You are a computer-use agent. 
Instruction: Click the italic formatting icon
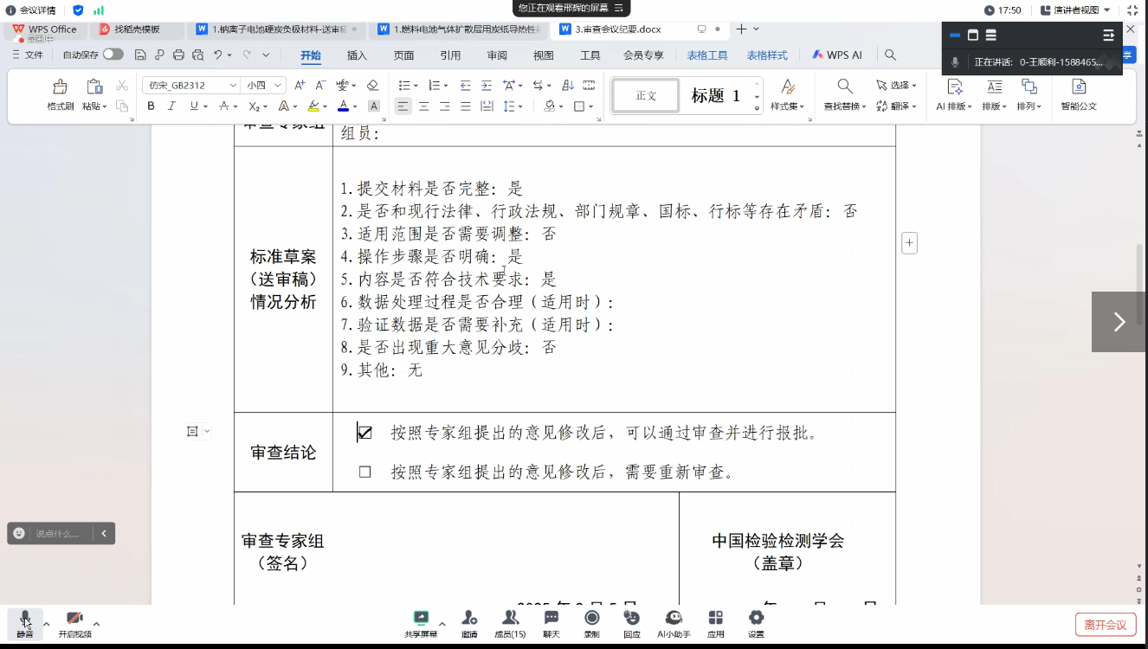click(171, 106)
